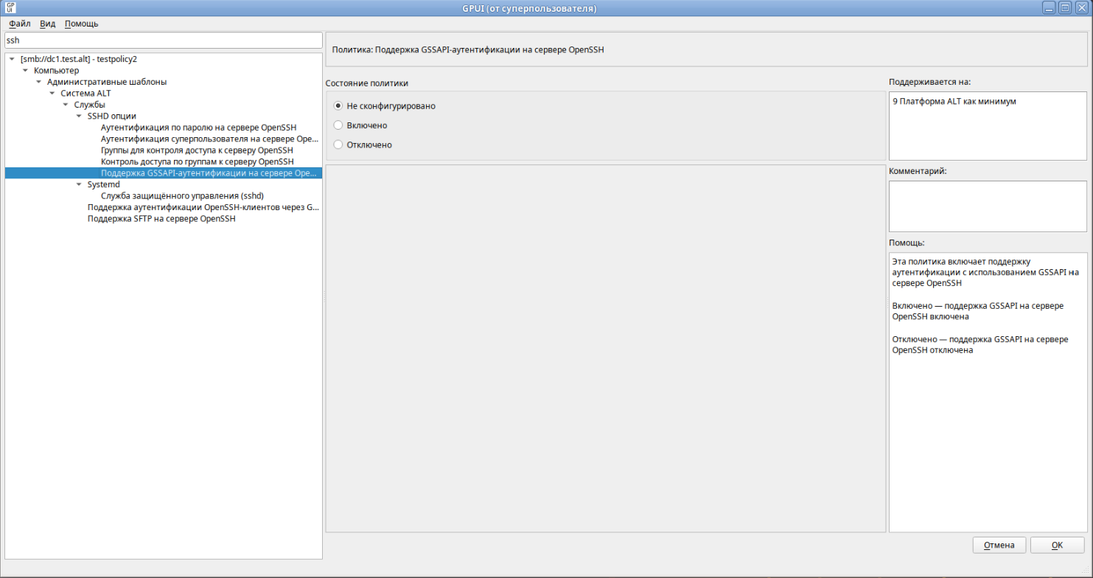Select Группы для контроля доступа к серверу OpenSSH
The width and height of the screenshot is (1093, 578).
197,150
